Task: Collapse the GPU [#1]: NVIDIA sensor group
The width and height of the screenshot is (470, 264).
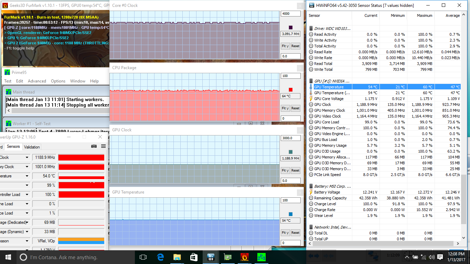Action: [311, 81]
